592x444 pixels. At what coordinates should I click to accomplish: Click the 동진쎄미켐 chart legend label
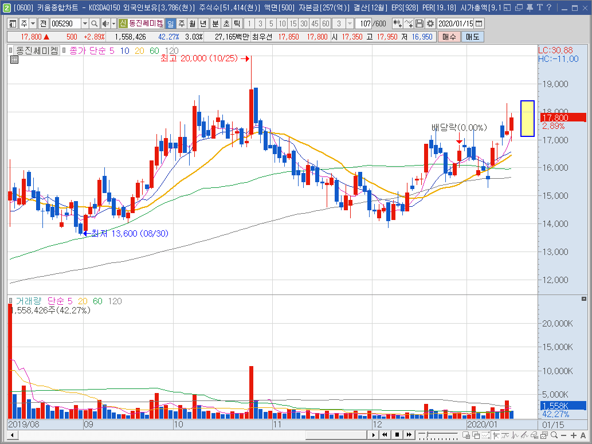pos(37,50)
